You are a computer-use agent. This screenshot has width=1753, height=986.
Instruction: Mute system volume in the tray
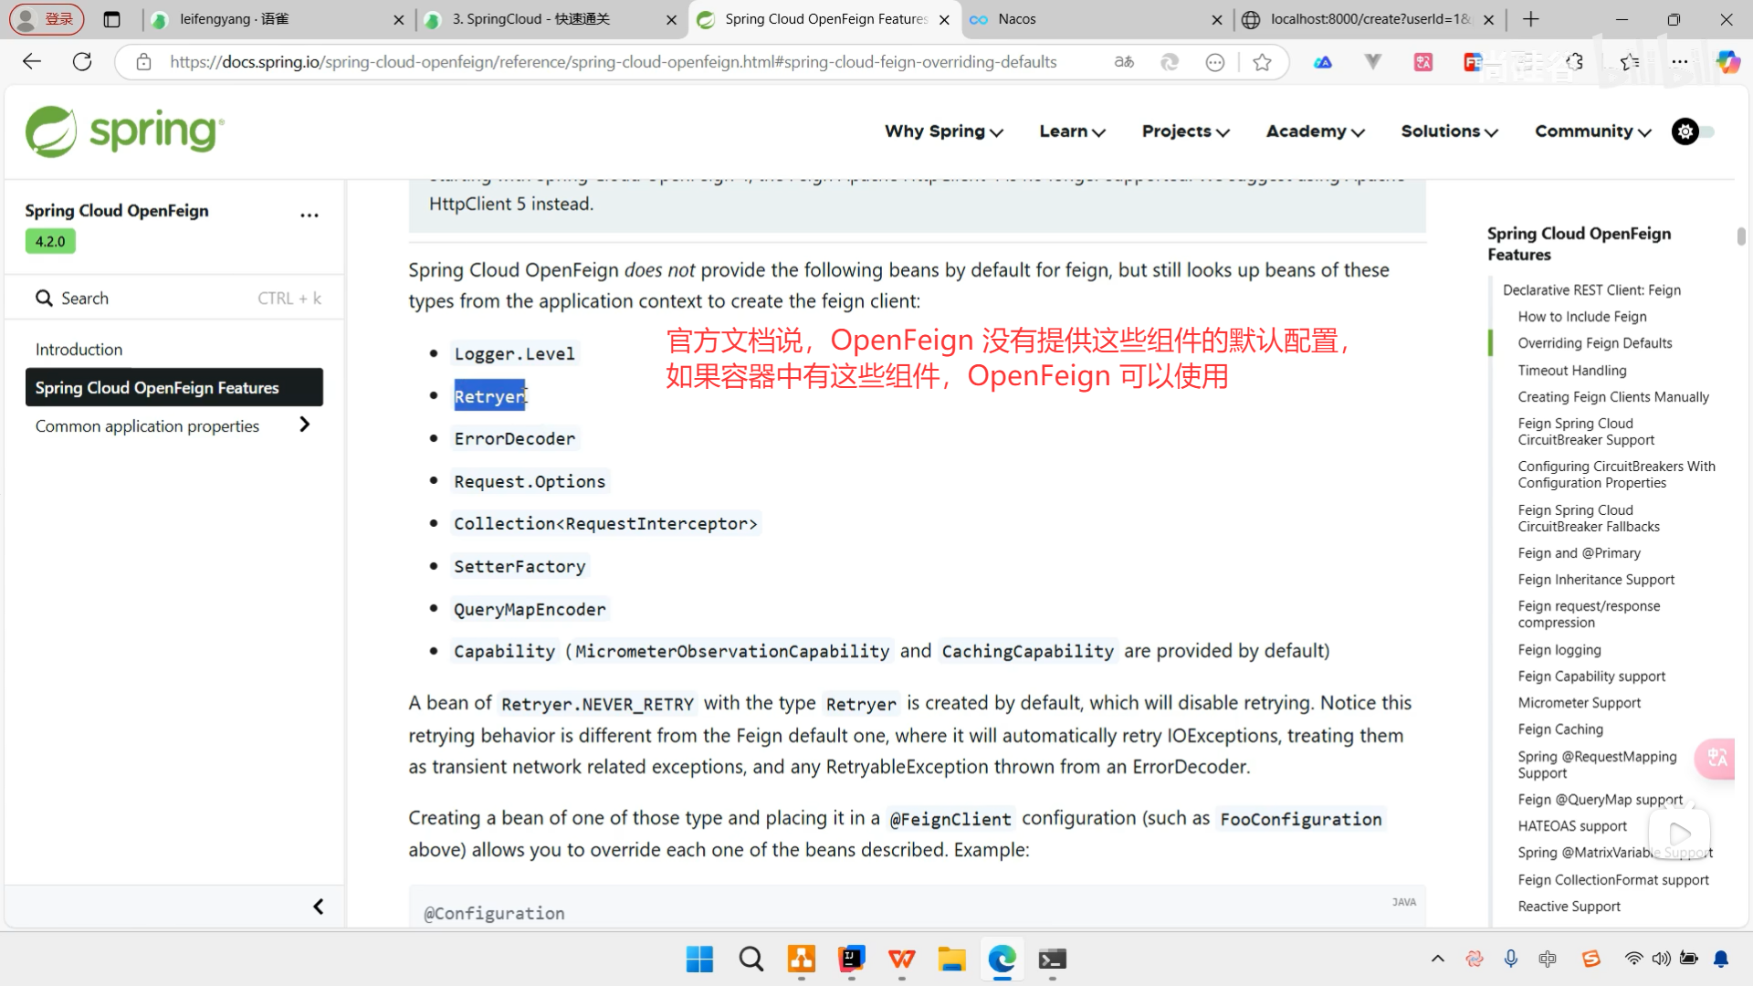[x=1662, y=959]
